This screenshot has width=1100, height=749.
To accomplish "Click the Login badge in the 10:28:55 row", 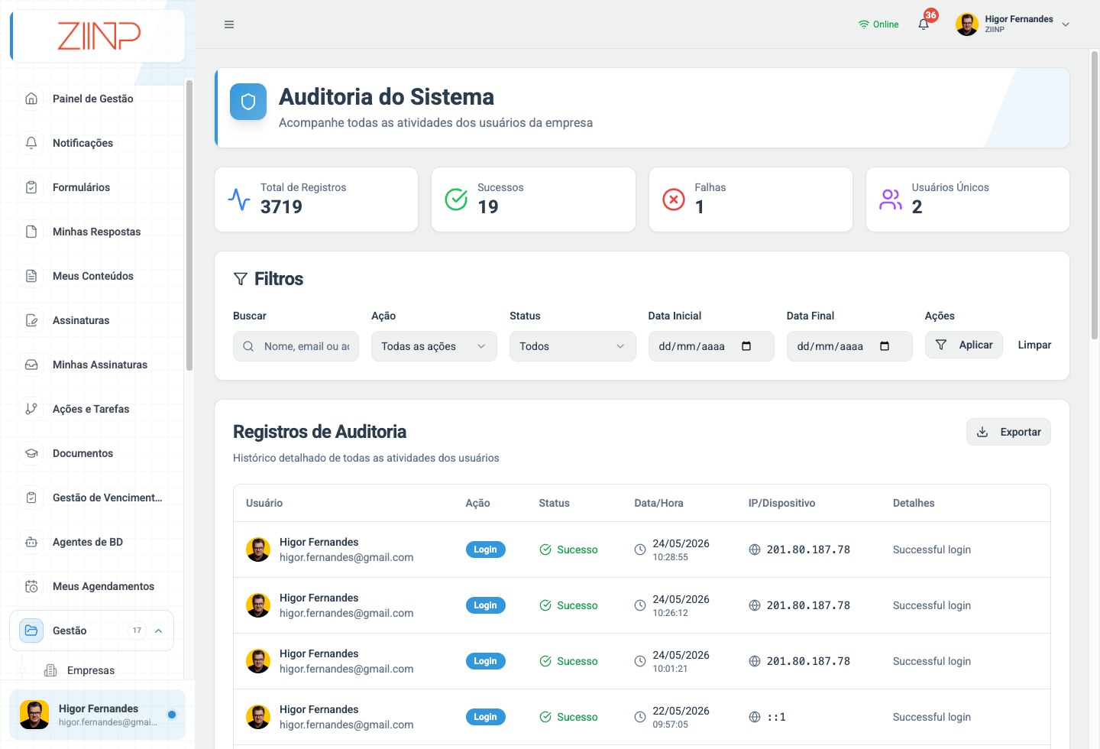I will tap(485, 550).
